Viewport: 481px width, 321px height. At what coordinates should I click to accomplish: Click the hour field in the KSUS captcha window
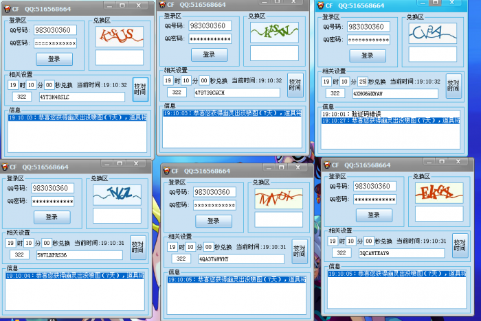pyautogui.click(x=13, y=85)
